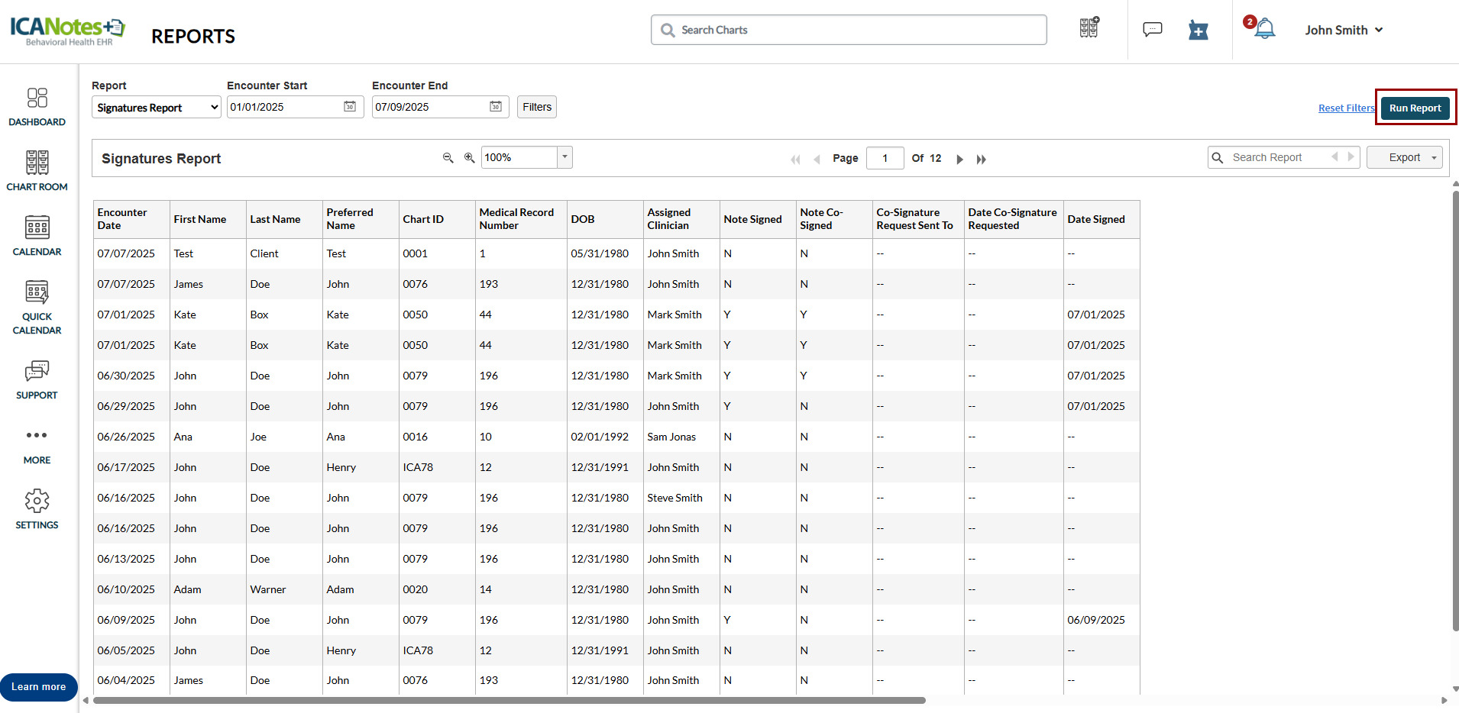Image resolution: width=1459 pixels, height=713 pixels.
Task: Click the notifications bell icon
Action: [x=1265, y=29]
